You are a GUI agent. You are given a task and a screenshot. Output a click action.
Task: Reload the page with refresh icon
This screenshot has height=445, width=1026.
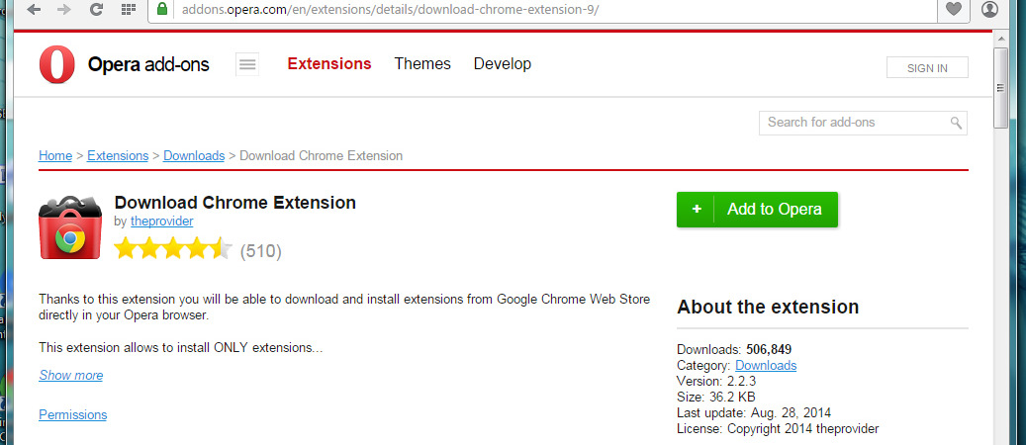click(x=96, y=10)
